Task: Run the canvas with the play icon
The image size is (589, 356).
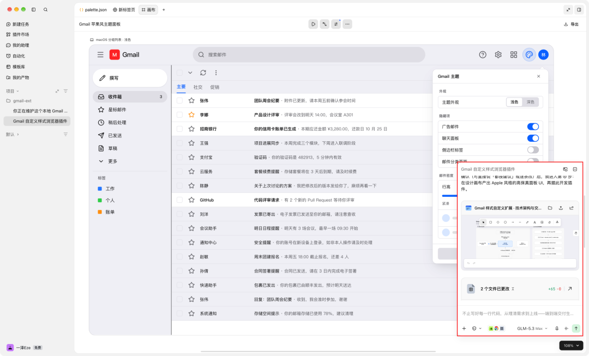Action: 313,24
